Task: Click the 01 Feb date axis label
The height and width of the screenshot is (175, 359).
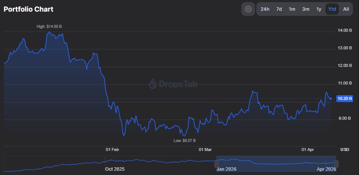Action: [x=112, y=150]
